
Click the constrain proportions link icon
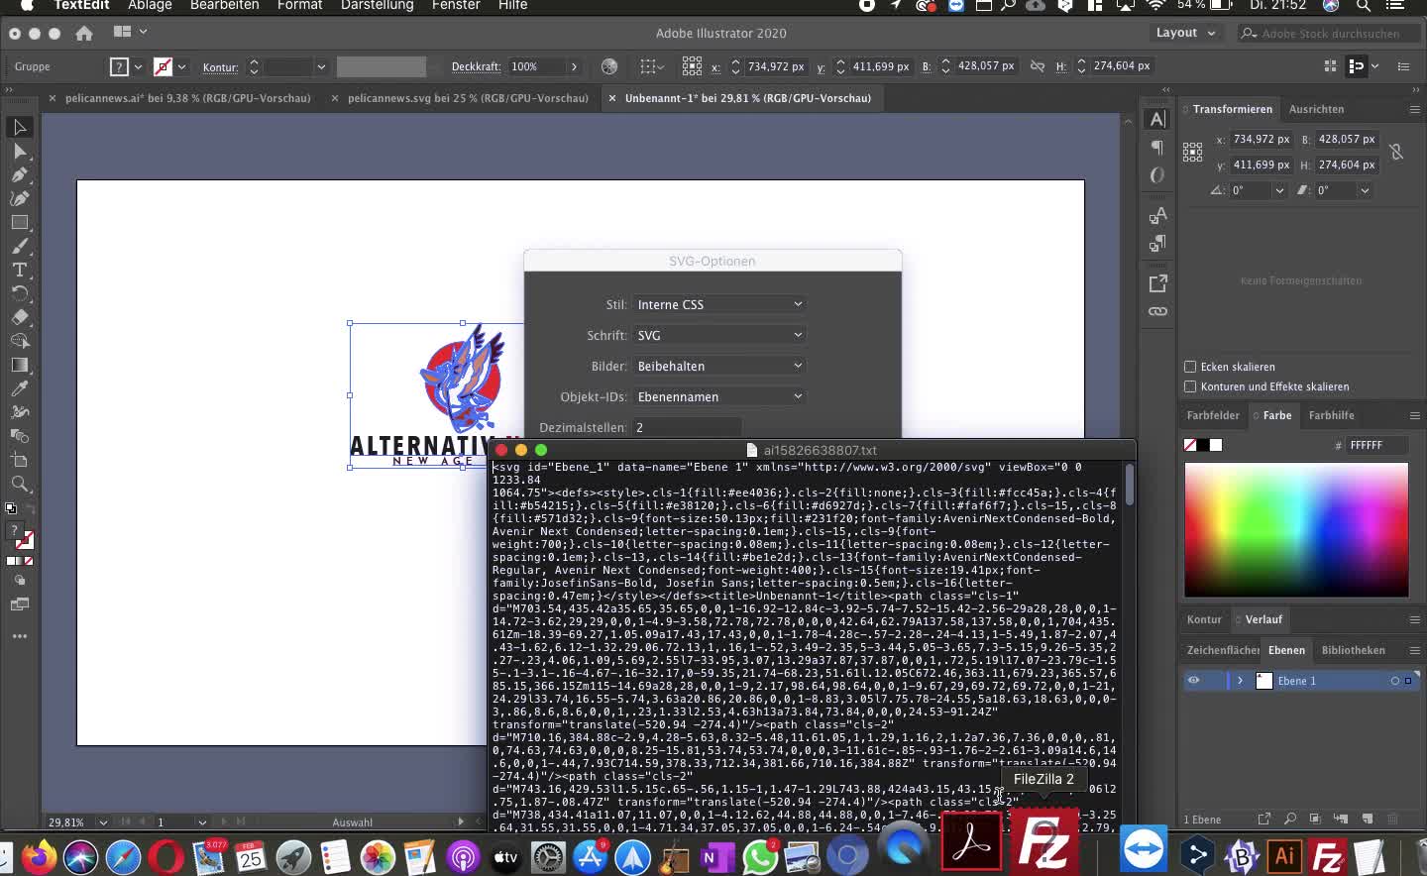pyautogui.click(x=1395, y=152)
